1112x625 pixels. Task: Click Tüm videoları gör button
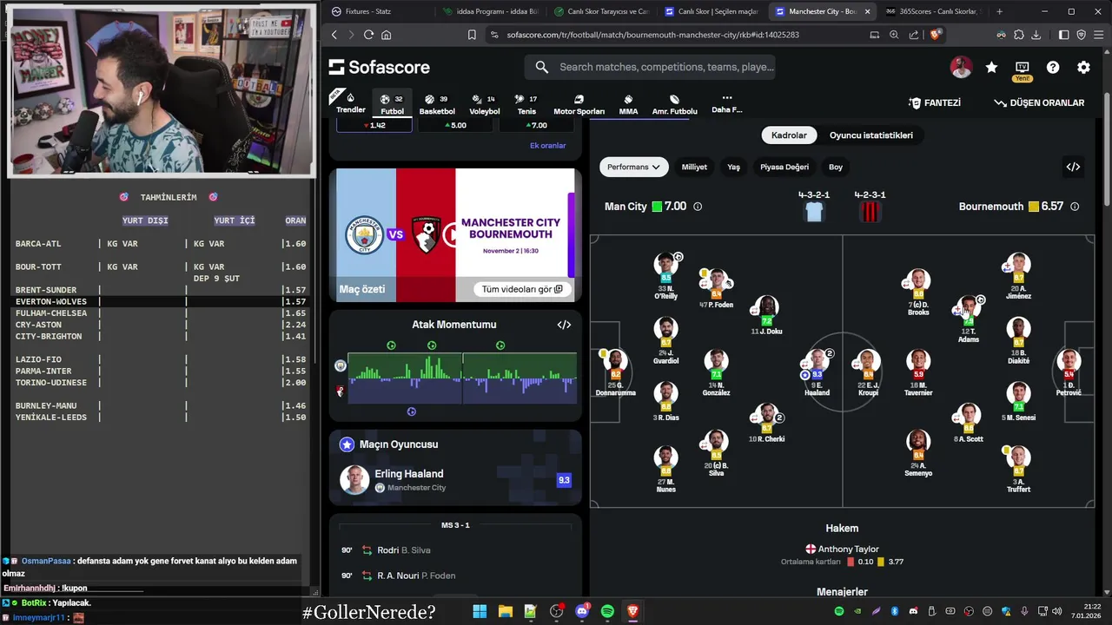click(x=522, y=289)
